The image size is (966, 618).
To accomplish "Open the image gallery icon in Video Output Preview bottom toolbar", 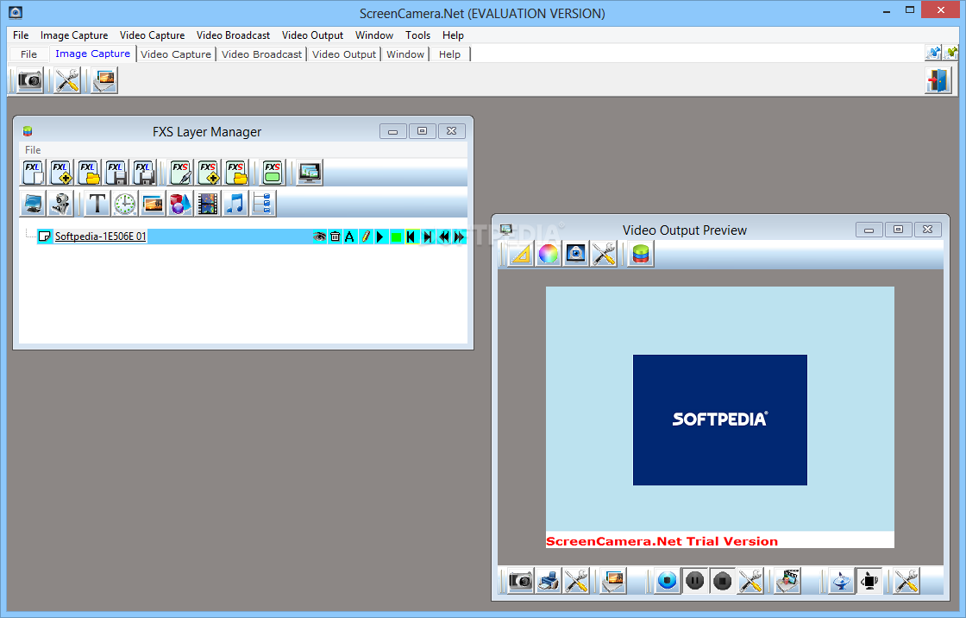I will point(613,580).
